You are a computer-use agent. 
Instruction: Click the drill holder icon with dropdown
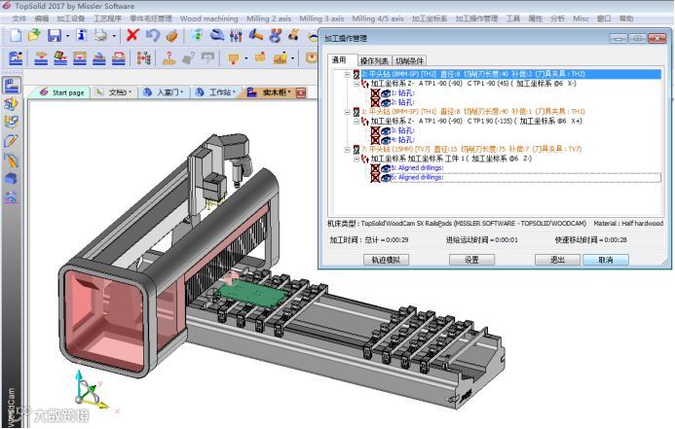234,57
